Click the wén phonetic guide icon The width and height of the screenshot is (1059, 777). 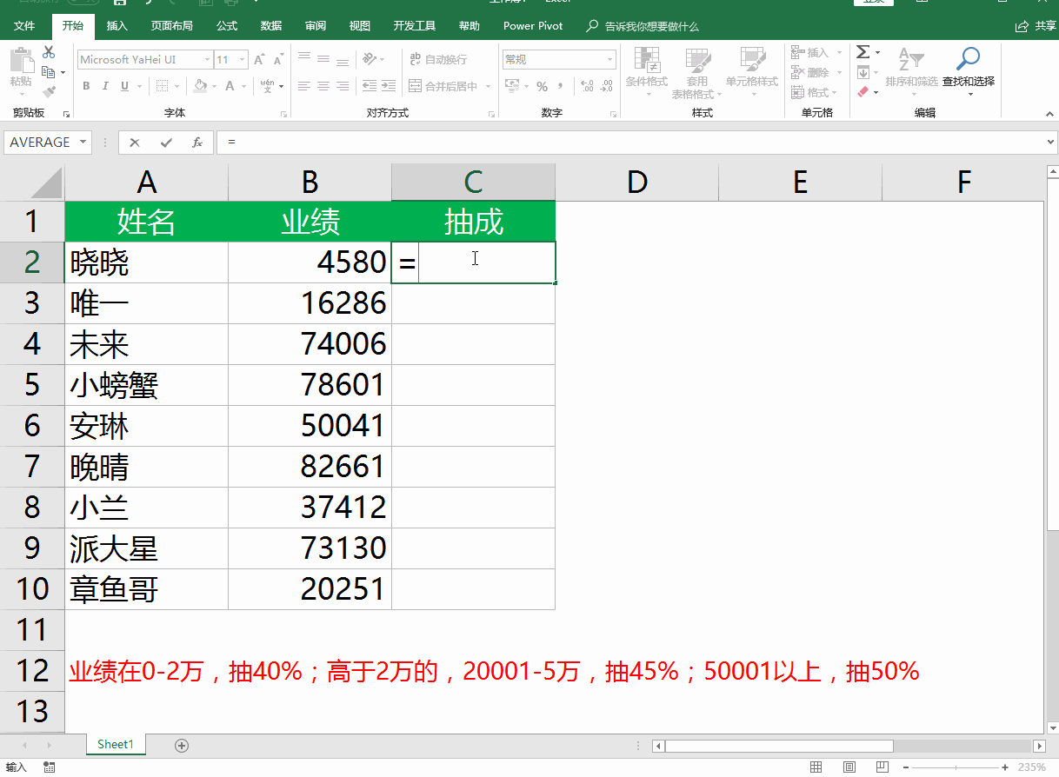point(268,86)
